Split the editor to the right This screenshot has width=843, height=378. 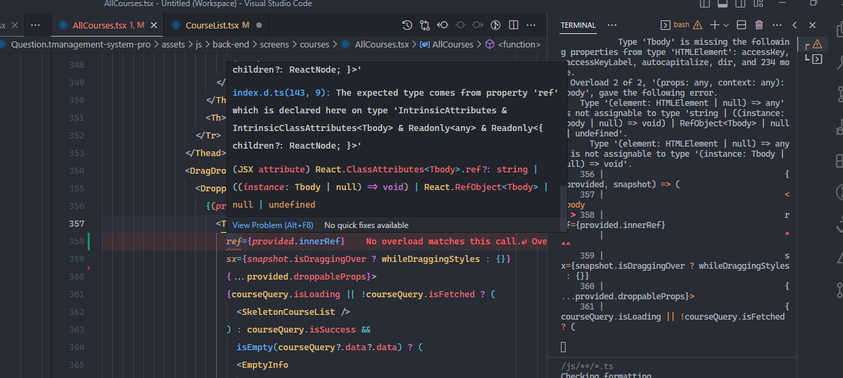click(513, 25)
